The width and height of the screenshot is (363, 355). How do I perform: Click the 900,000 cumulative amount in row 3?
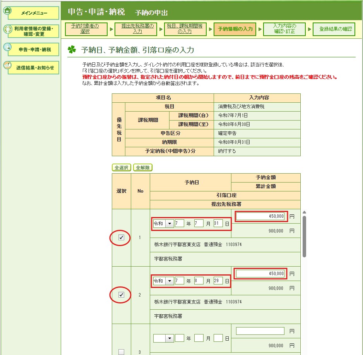(x=276, y=345)
